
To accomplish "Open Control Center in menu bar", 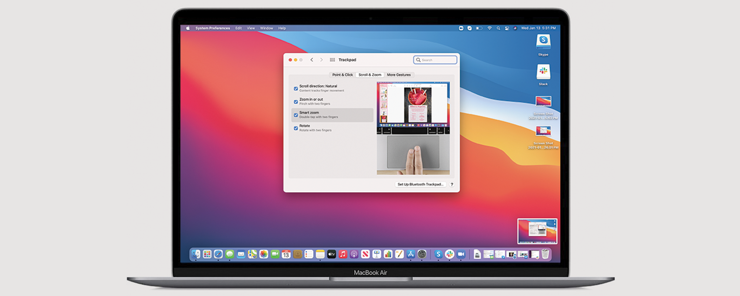I will pyautogui.click(x=507, y=28).
